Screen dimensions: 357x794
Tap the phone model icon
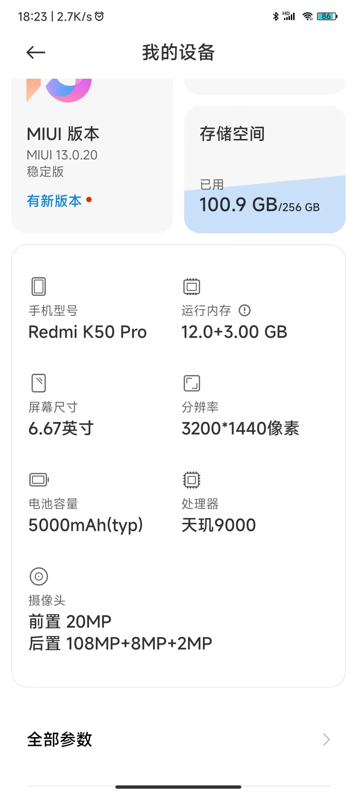click(x=39, y=287)
